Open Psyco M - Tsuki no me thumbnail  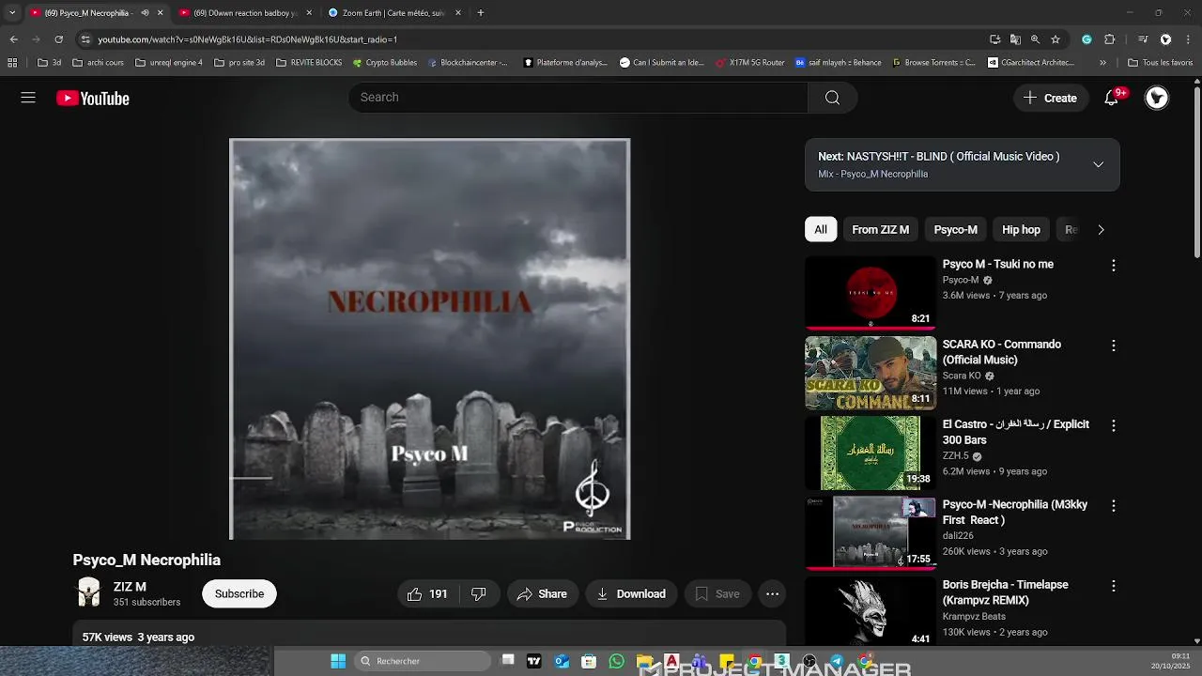(871, 292)
